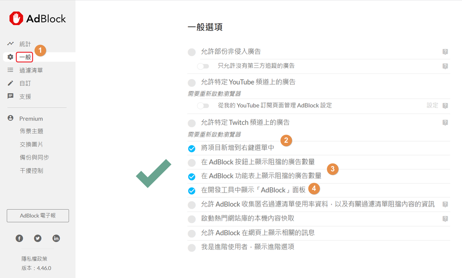This screenshot has height=278, width=462.
Task: Enable 在 AdBlock 按鈕上顯示阻擋的廣告數量
Action: coord(192,162)
